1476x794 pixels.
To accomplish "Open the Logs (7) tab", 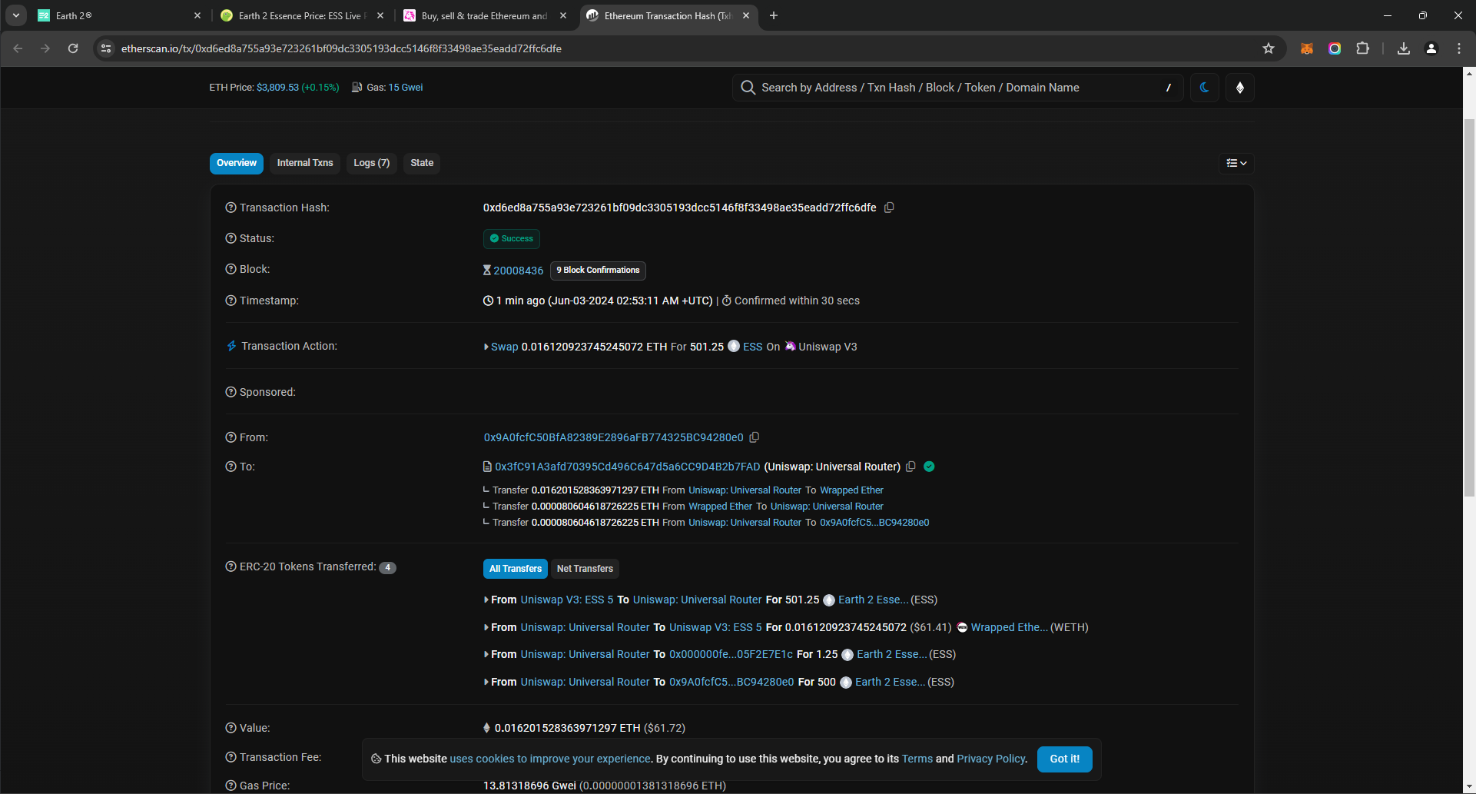I will [x=371, y=163].
